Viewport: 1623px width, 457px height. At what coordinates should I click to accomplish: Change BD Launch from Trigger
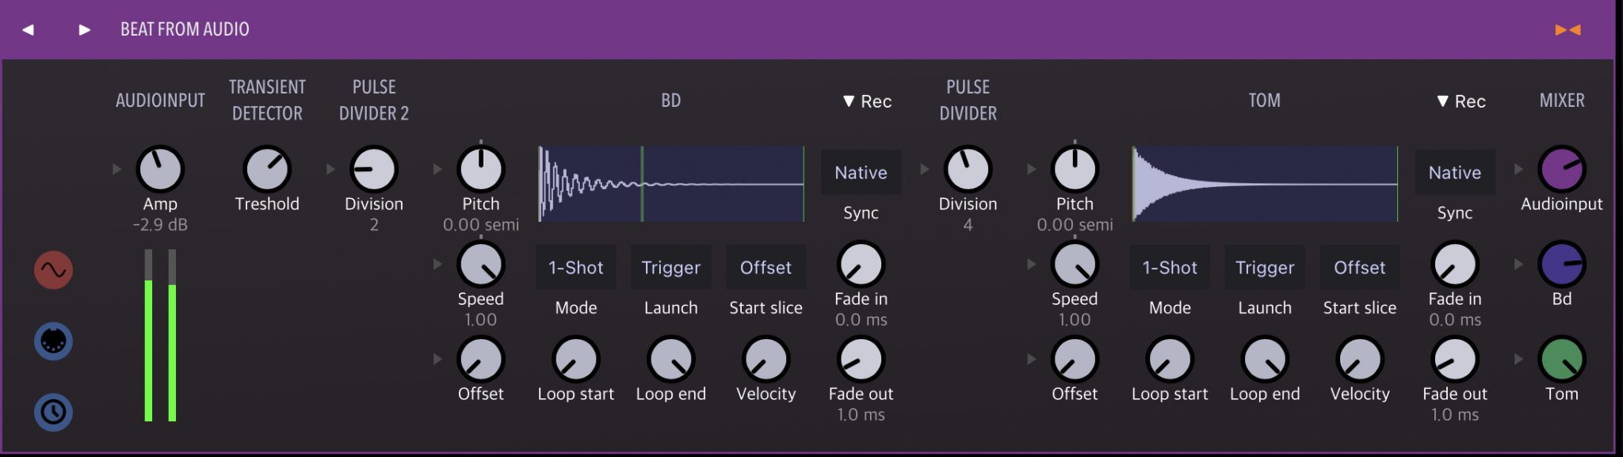click(671, 268)
